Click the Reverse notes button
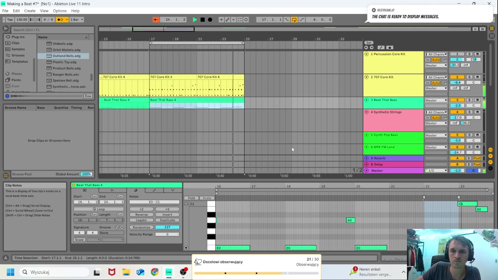This screenshot has height=280, width=498. (x=142, y=215)
